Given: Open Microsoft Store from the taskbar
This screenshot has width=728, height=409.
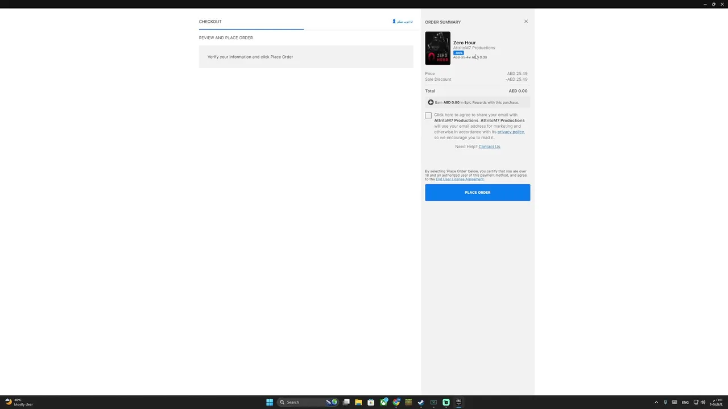Looking at the screenshot, I should pos(371,402).
